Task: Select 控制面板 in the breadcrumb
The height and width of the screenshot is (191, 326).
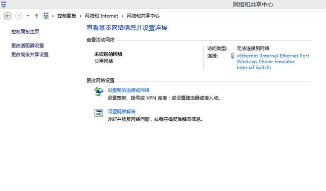Action: [x=67, y=16]
